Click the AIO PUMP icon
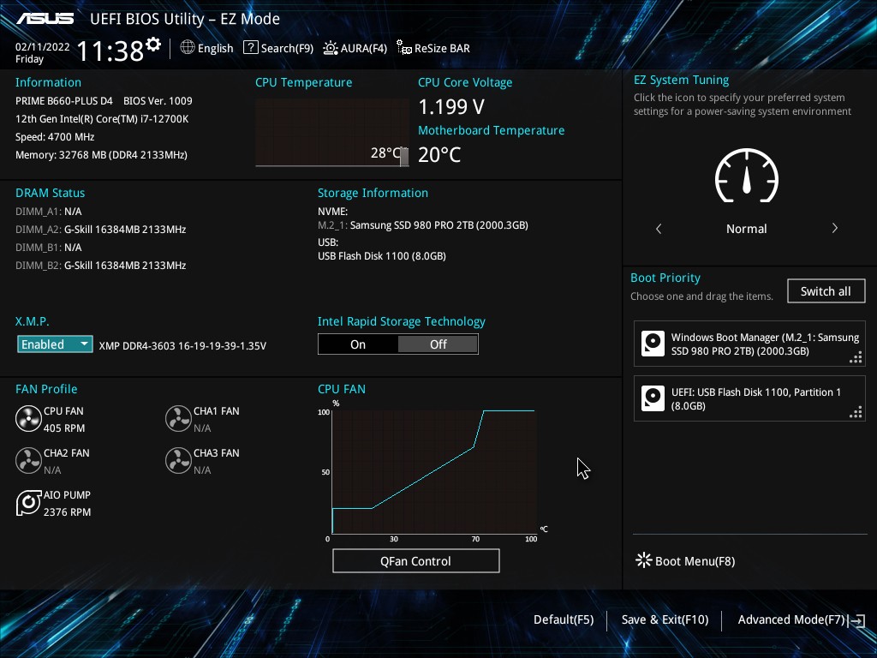 (x=28, y=503)
